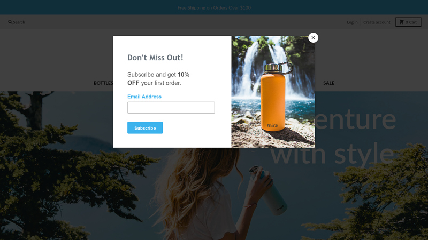Viewport: 428px width, 240px height.
Task: Select the BOTTLES menu item
Action: [x=103, y=83]
